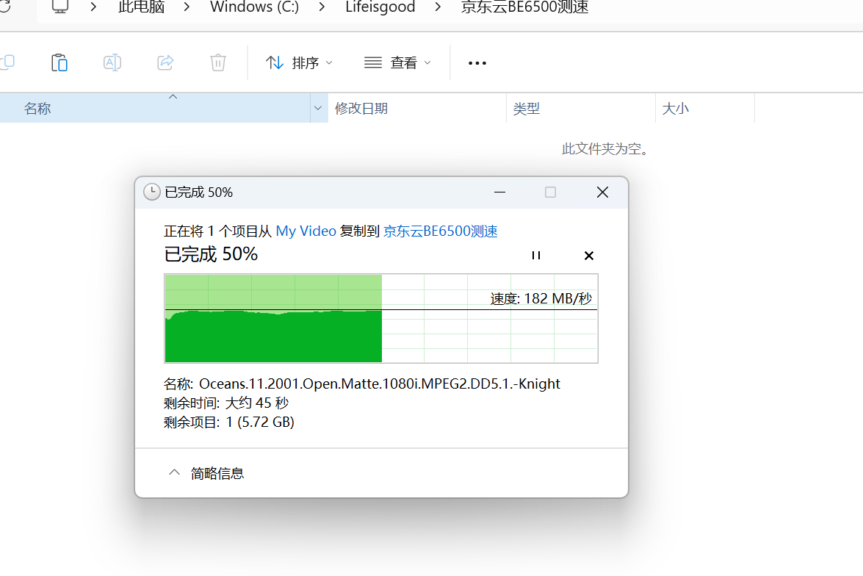The width and height of the screenshot is (863, 576).
Task: Click the My Video source link
Action: click(306, 231)
